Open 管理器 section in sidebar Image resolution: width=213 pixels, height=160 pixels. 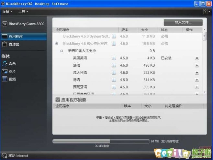point(23,44)
